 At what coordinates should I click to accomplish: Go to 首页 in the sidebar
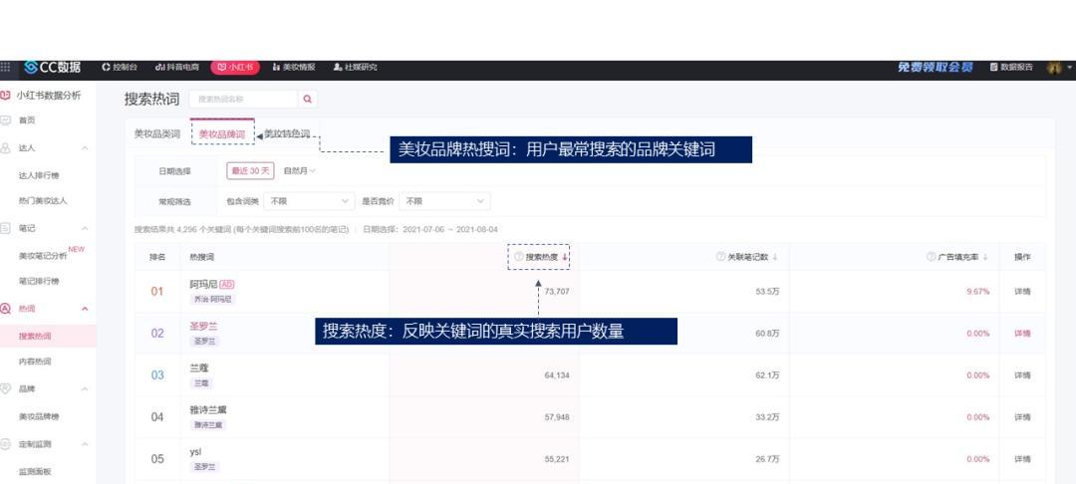point(28,121)
